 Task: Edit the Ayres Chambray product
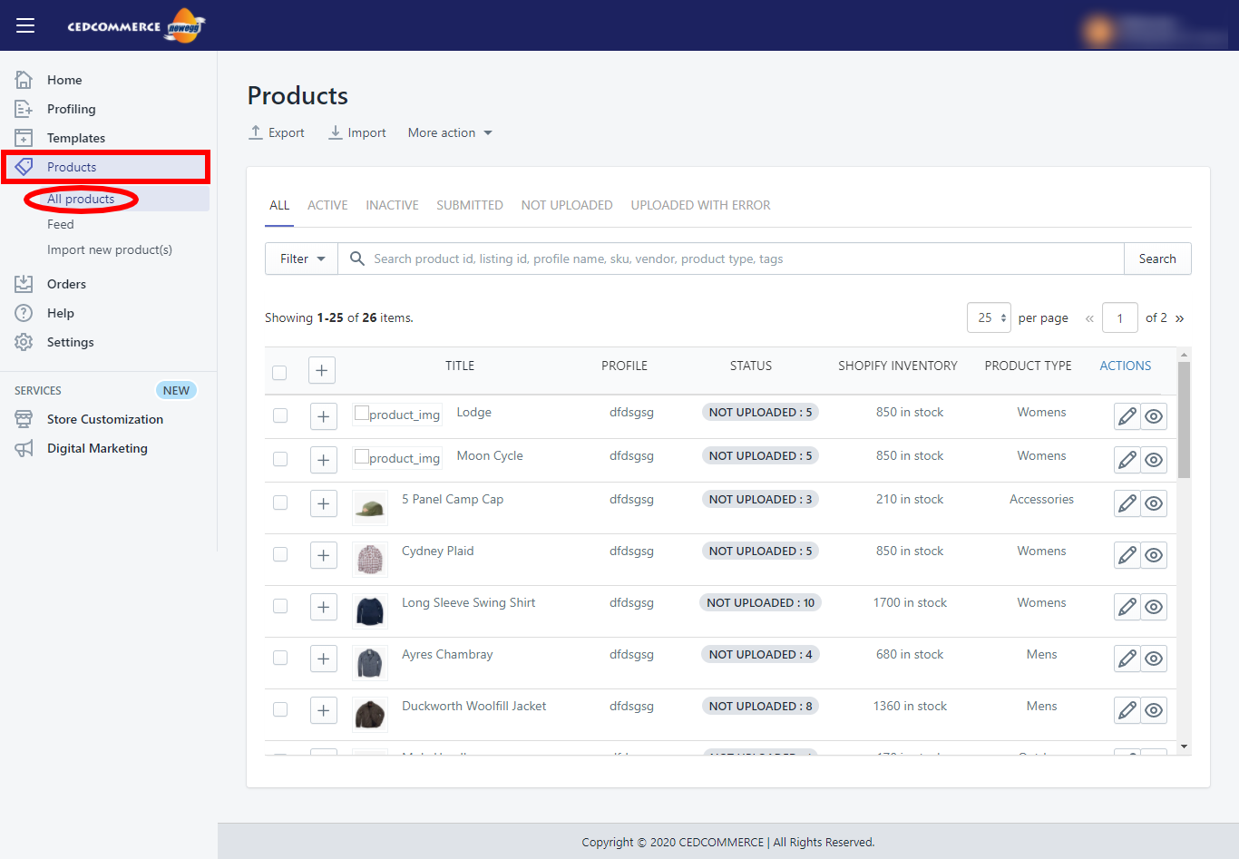[x=1127, y=659]
